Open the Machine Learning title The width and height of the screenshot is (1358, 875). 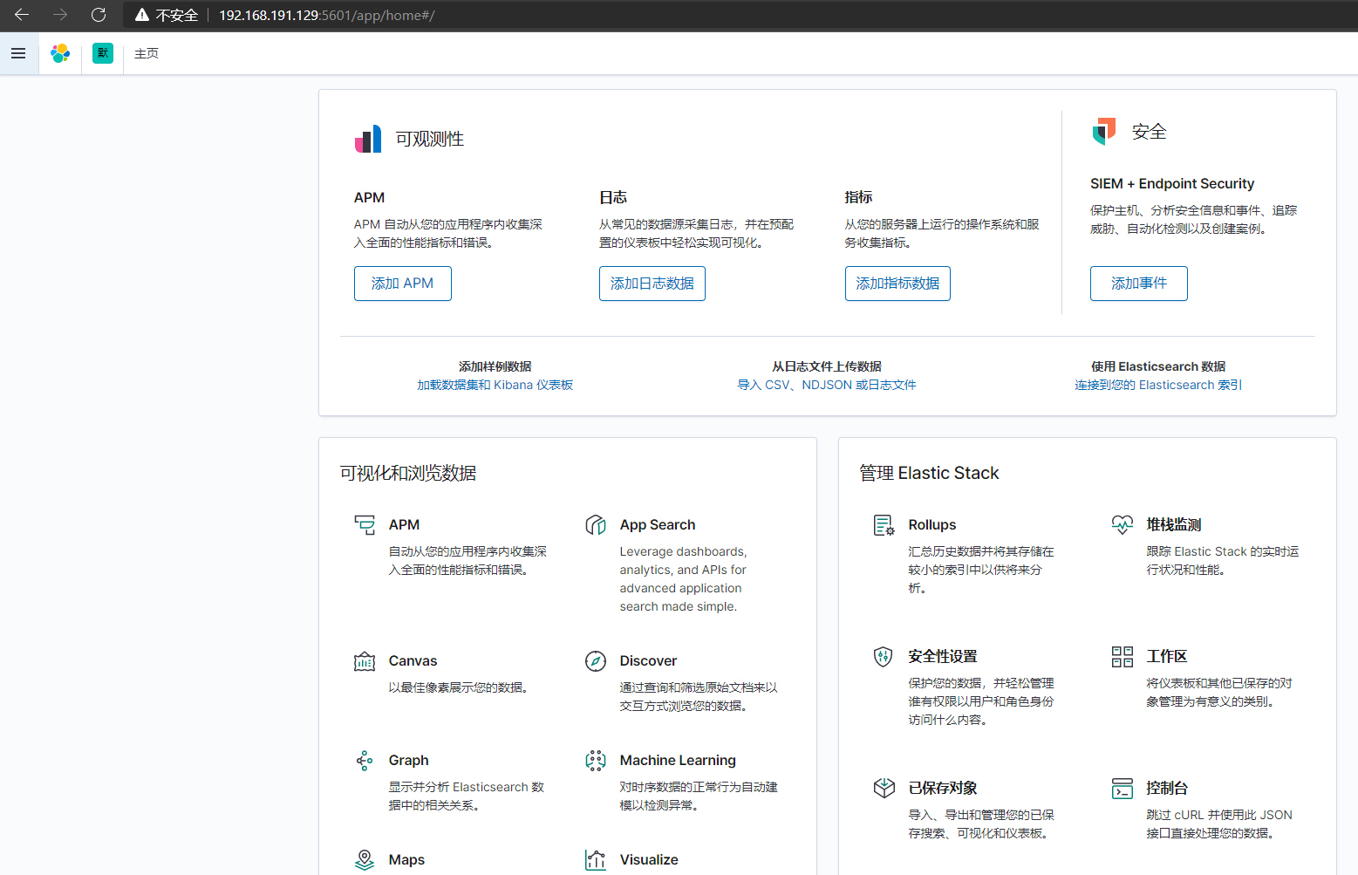678,761
